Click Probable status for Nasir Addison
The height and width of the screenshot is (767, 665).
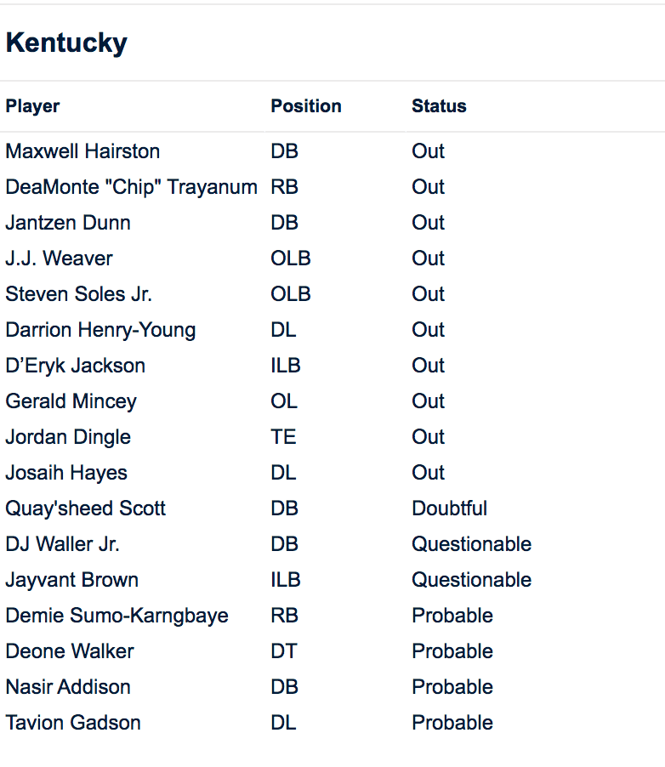coord(452,687)
